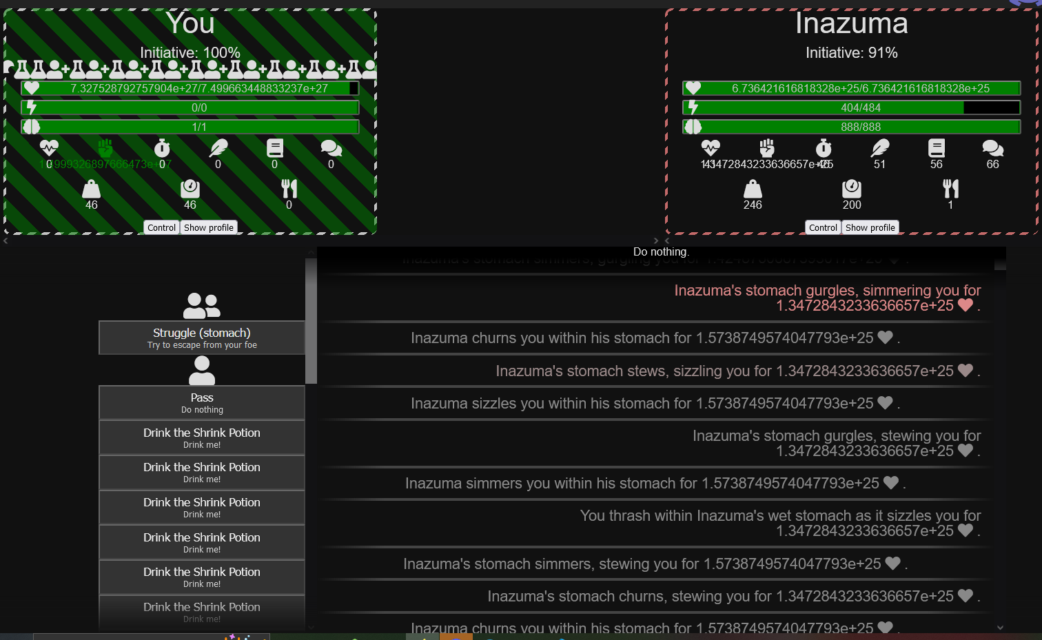Open Show profile in the You panel
The width and height of the screenshot is (1042, 640).
click(209, 227)
